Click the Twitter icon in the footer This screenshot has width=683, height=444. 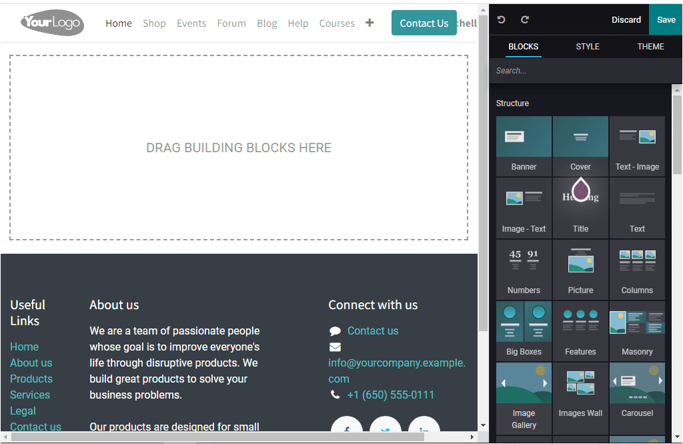(386, 427)
